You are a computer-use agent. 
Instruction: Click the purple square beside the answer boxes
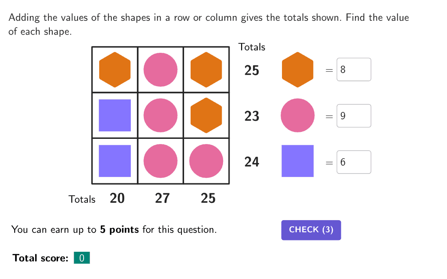click(x=298, y=161)
